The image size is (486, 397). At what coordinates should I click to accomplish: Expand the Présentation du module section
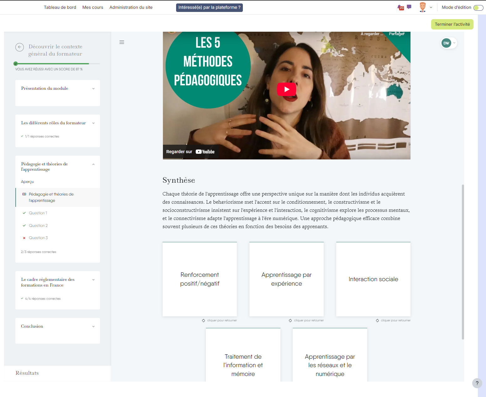[x=93, y=89]
